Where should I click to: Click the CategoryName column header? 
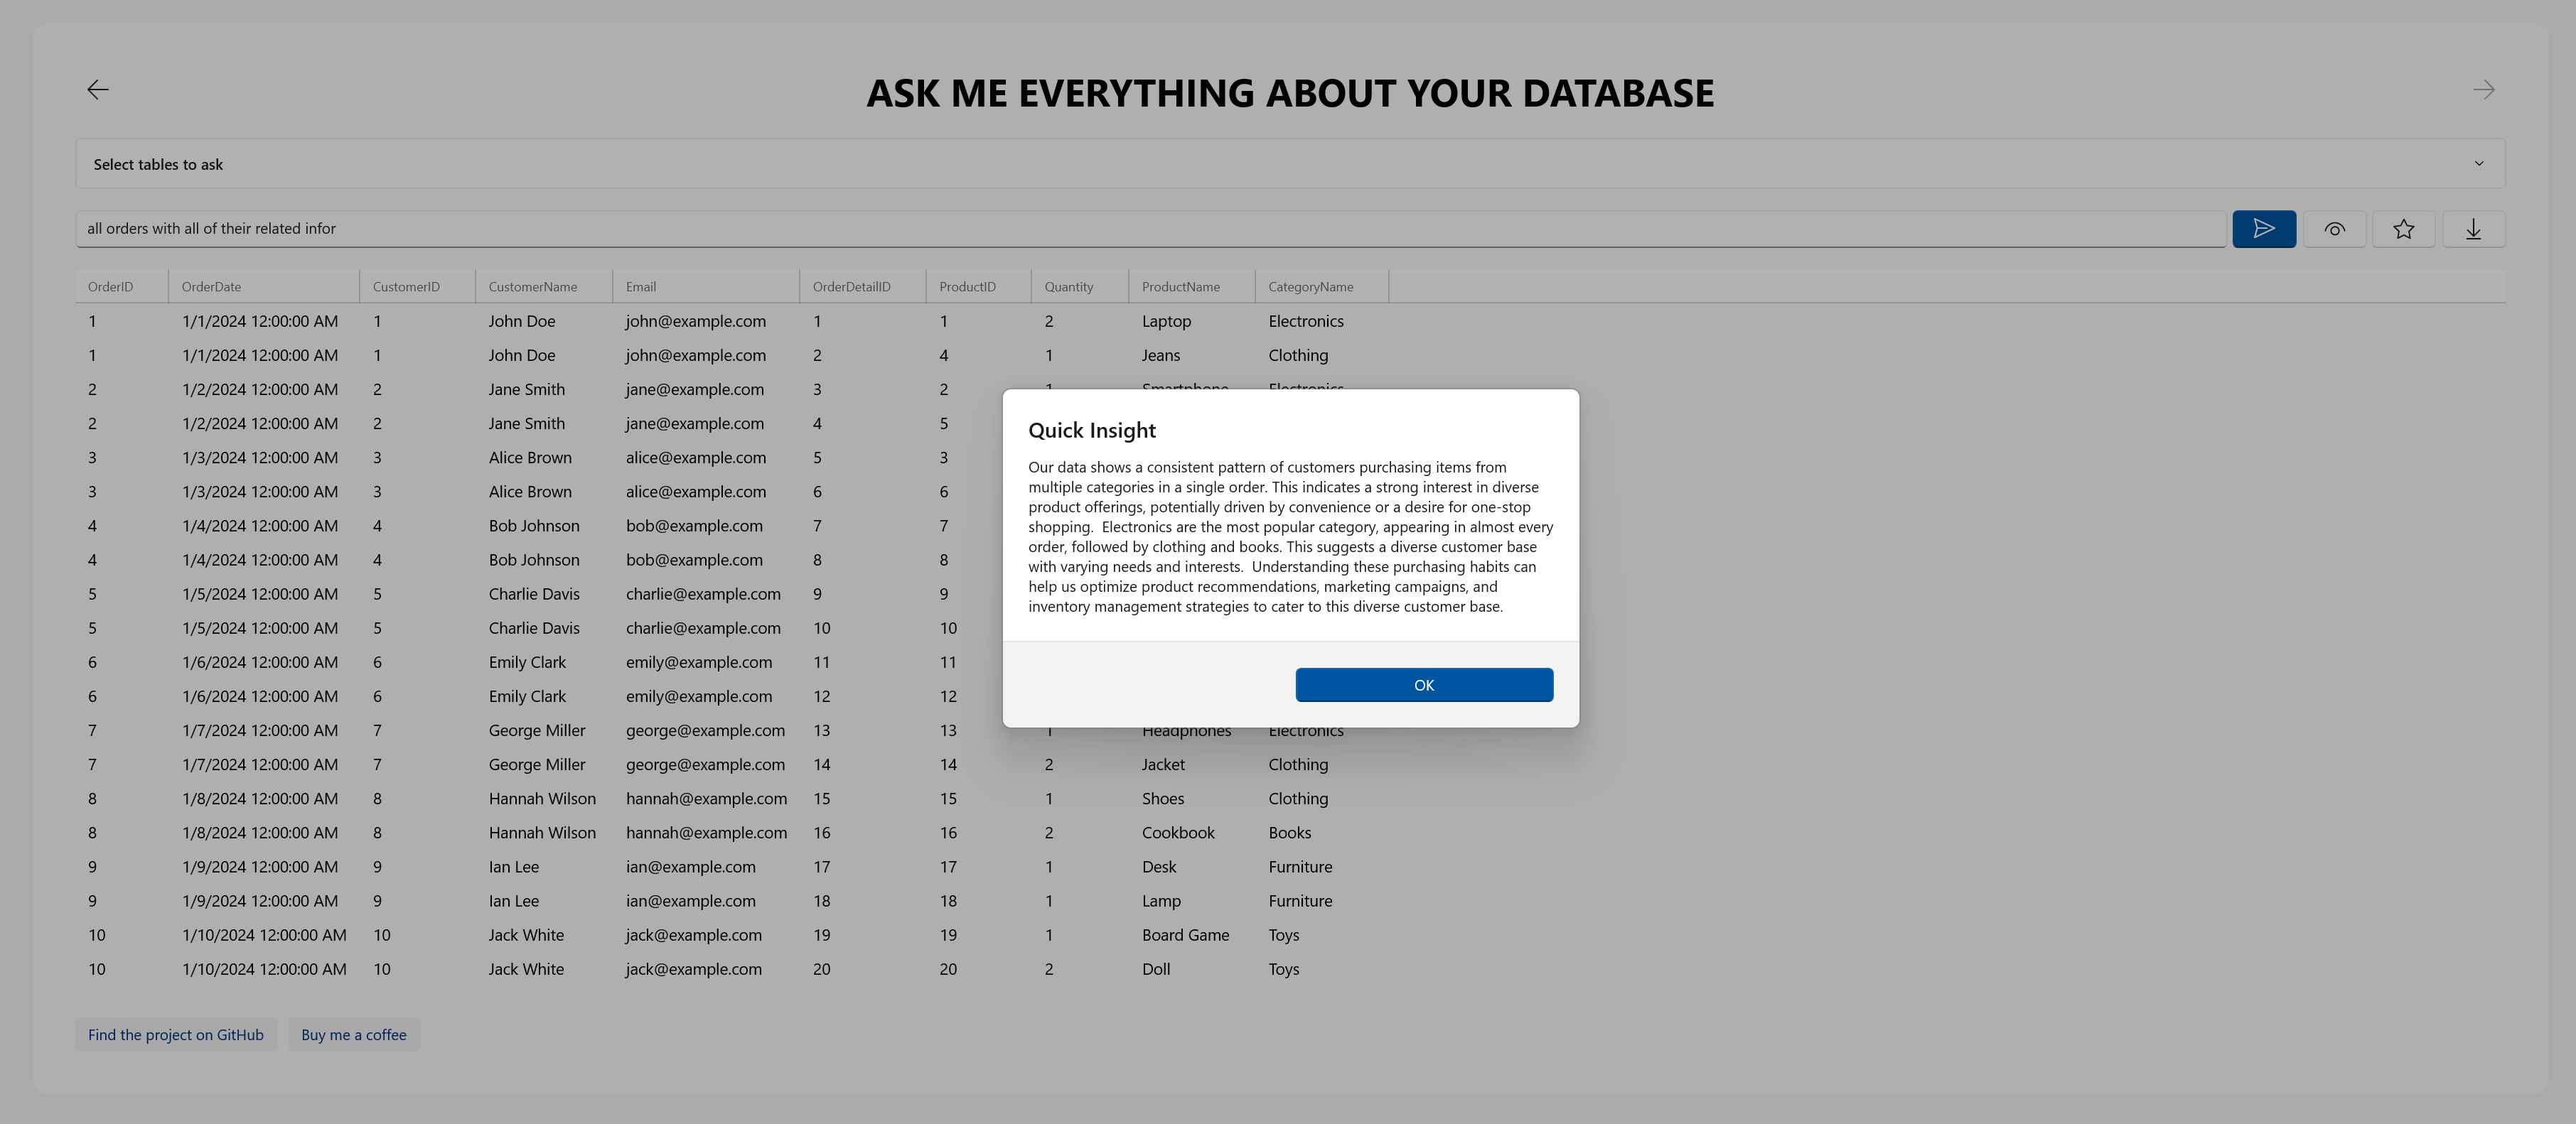(1310, 287)
